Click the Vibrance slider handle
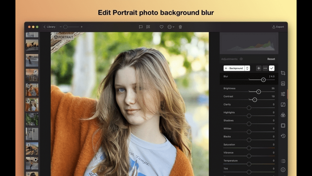Image resolution: width=312 pixels, height=176 pixels. 249,156
